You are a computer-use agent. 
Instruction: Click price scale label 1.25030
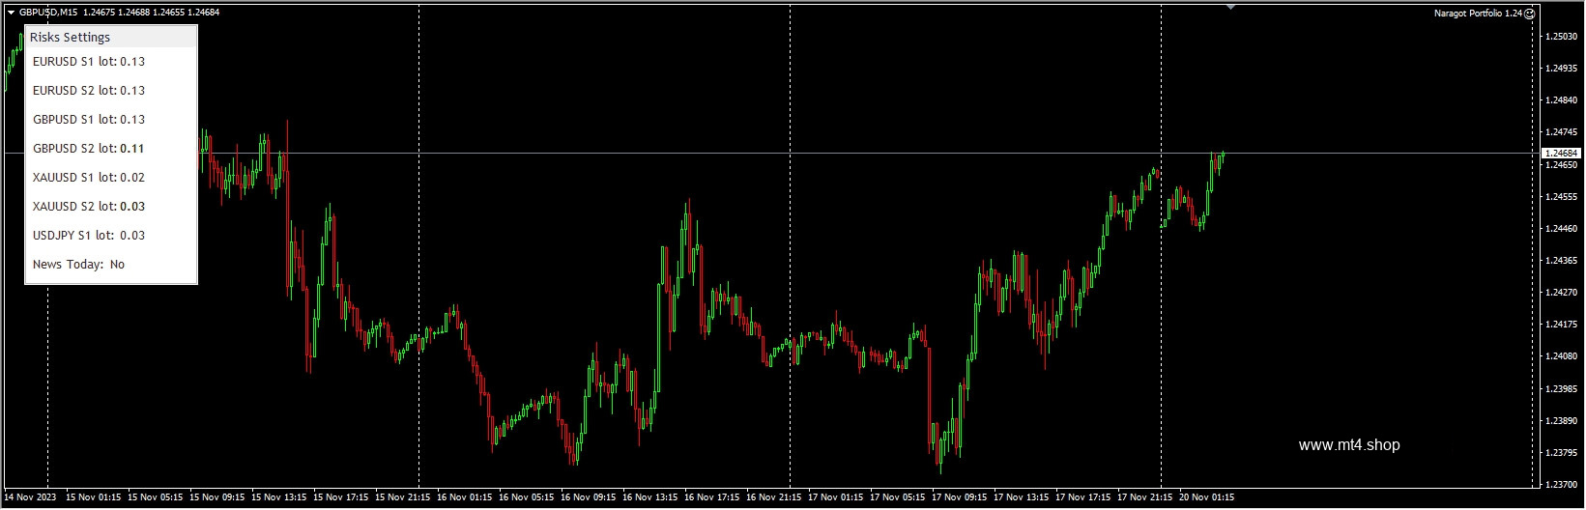1562,37
